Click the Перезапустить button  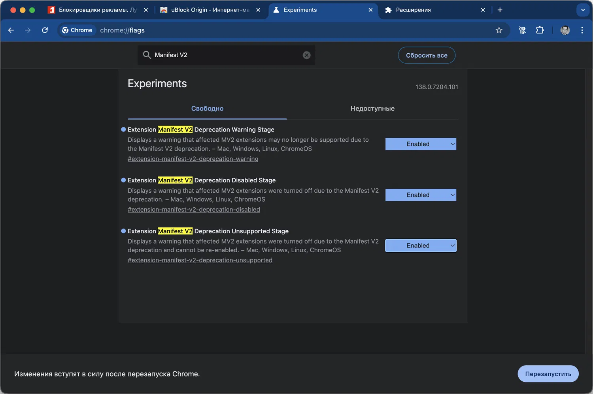coord(548,374)
